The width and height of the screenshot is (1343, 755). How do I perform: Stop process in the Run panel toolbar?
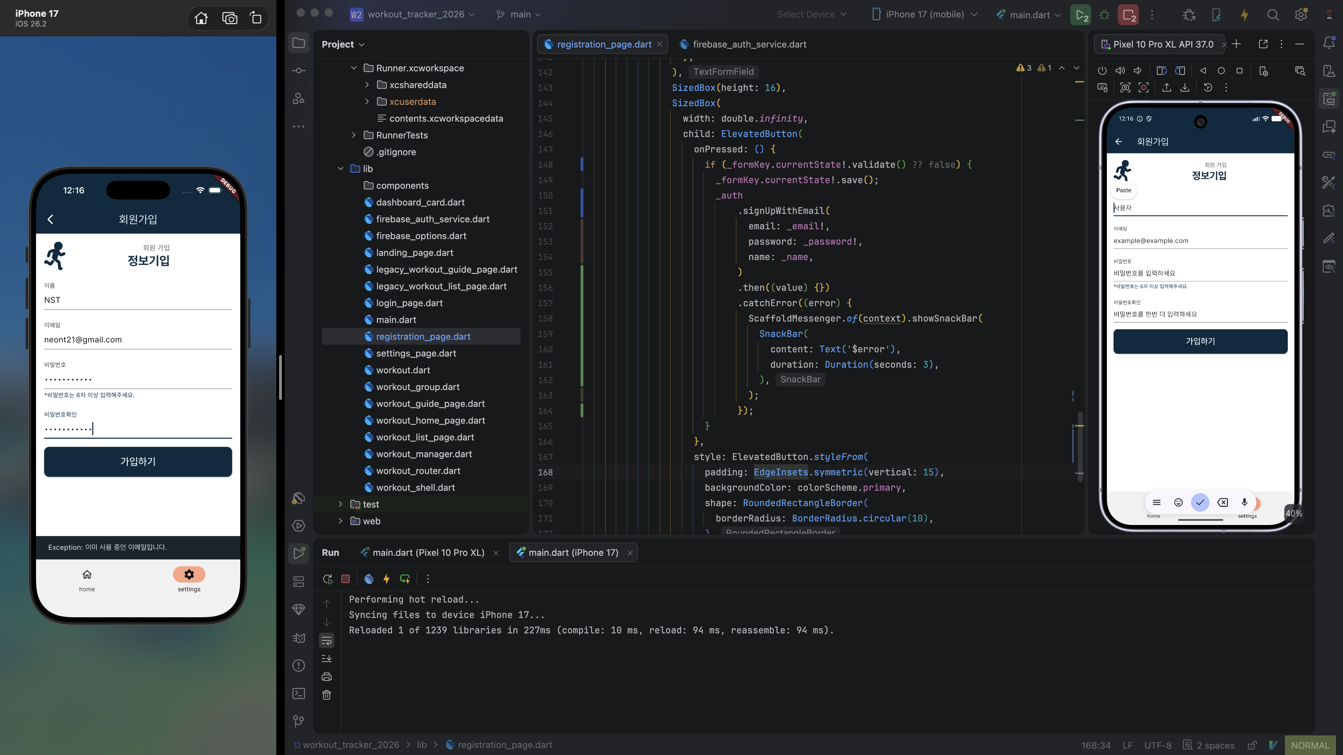pos(345,579)
